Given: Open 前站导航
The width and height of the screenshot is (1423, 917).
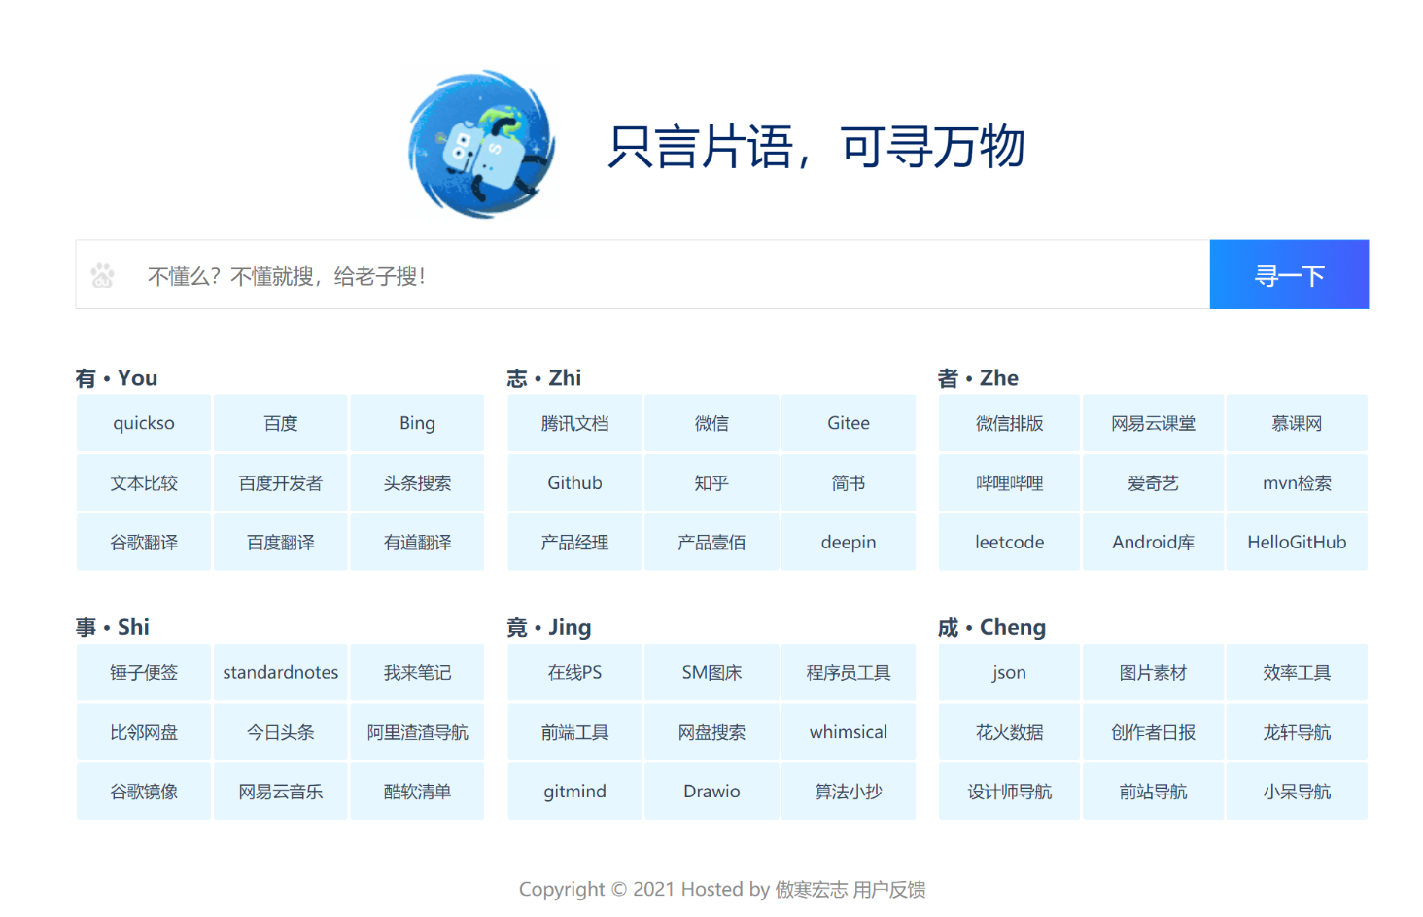Looking at the screenshot, I should pos(1153,792).
